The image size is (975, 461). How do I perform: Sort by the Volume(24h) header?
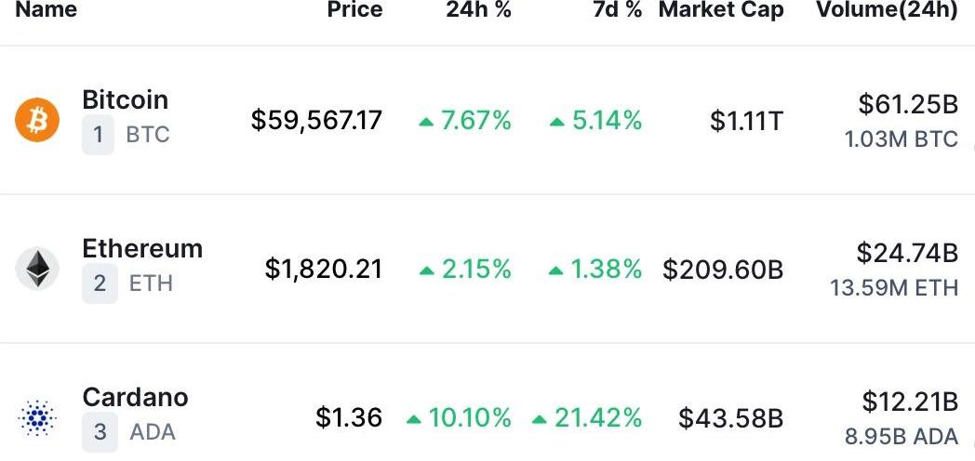tap(886, 10)
